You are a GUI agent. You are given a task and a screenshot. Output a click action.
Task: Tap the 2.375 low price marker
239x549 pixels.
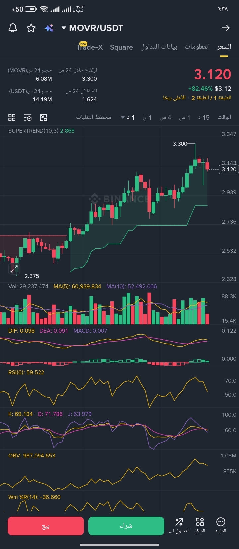[x=32, y=276]
